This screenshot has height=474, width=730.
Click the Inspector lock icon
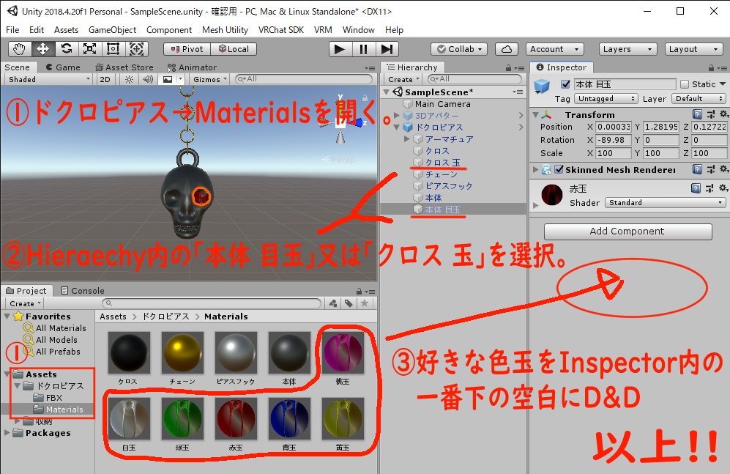pyautogui.click(x=711, y=67)
